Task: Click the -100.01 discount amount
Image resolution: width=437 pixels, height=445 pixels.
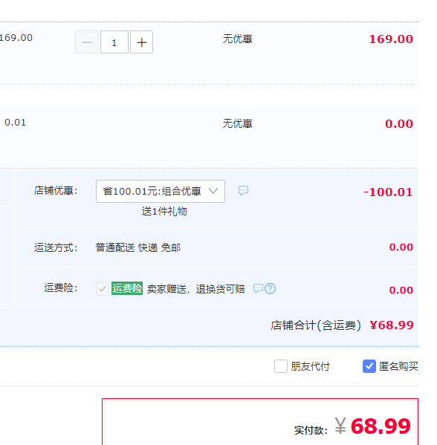Action: pyautogui.click(x=388, y=192)
